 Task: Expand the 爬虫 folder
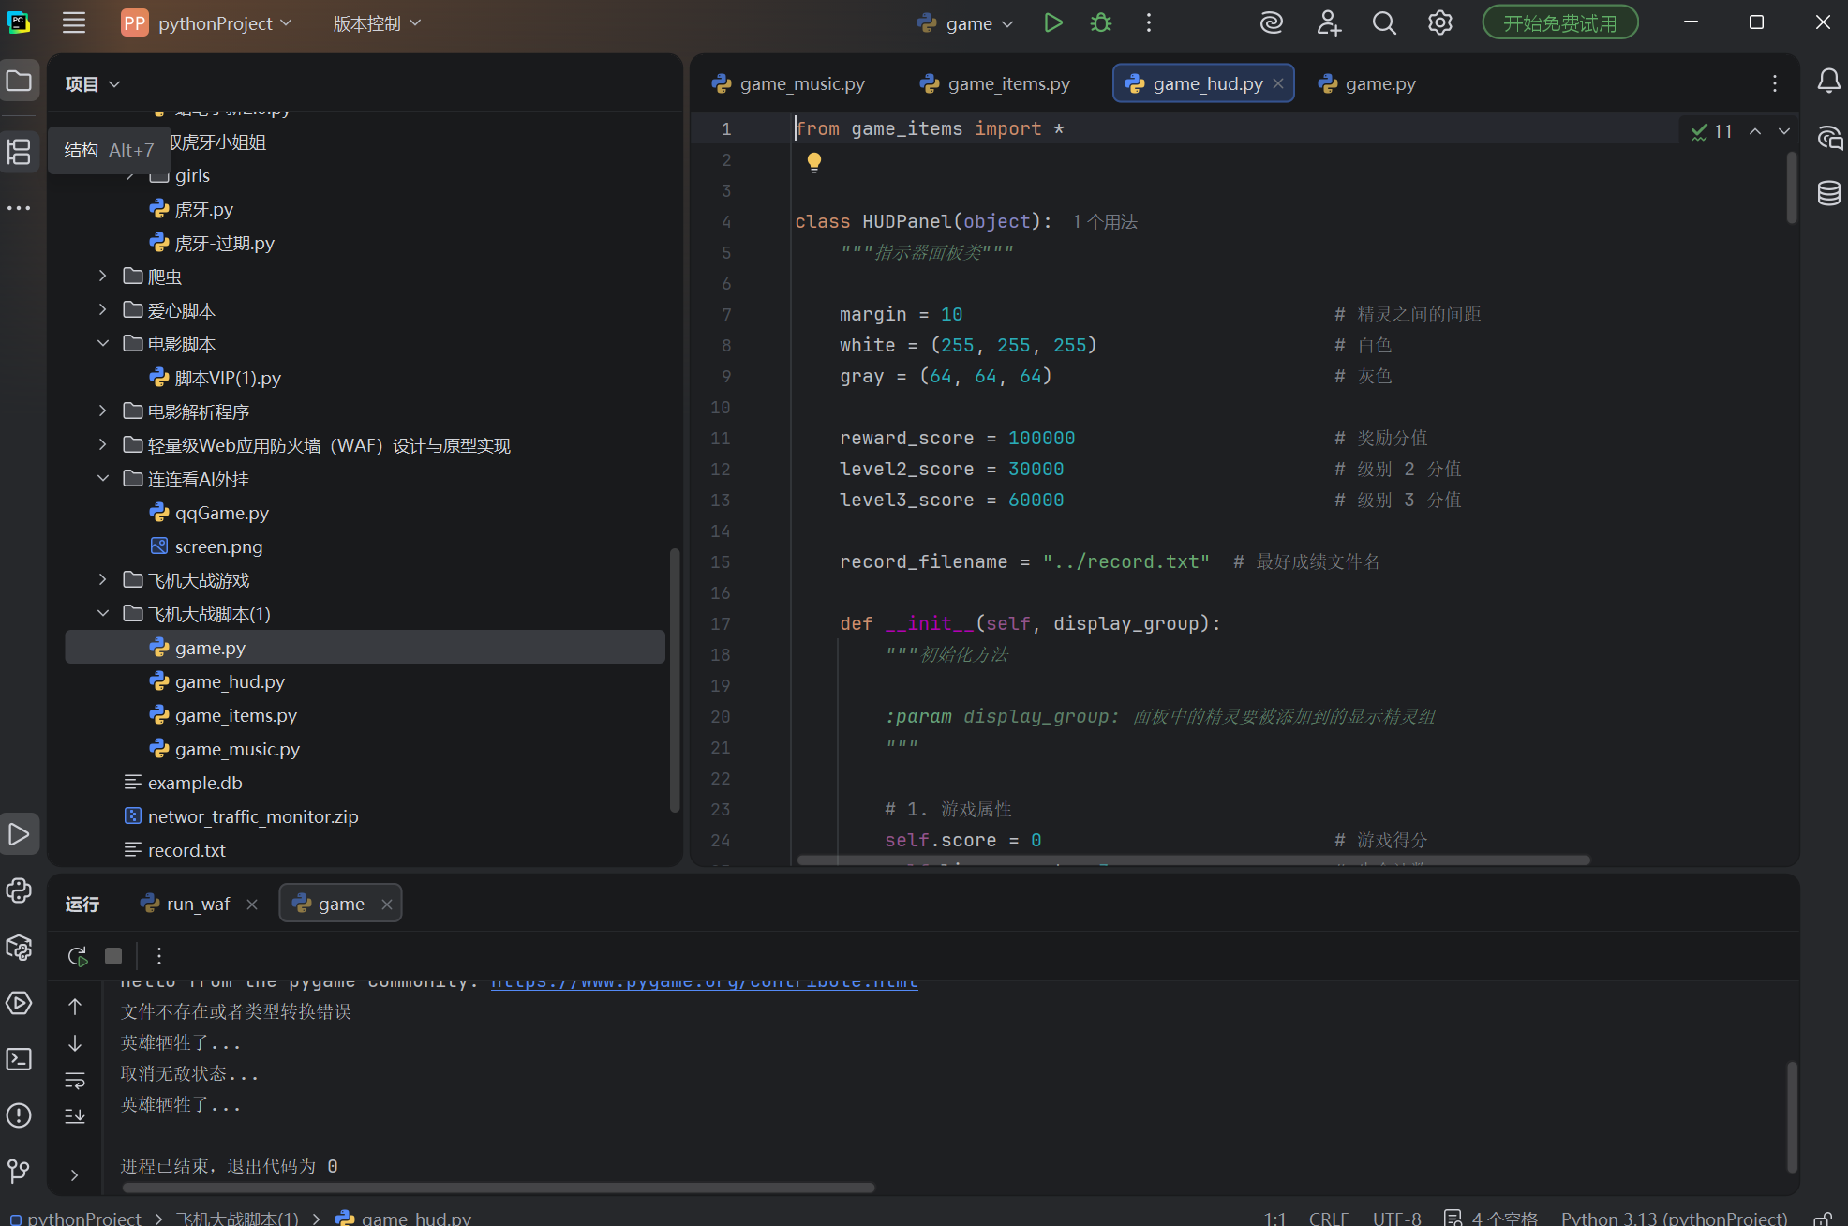(103, 276)
